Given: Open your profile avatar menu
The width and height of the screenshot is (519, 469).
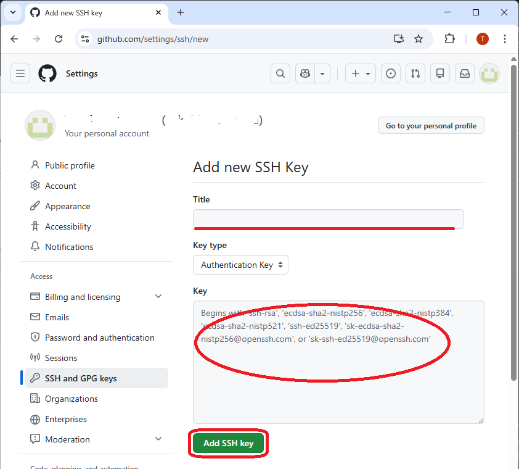Looking at the screenshot, I should (489, 73).
